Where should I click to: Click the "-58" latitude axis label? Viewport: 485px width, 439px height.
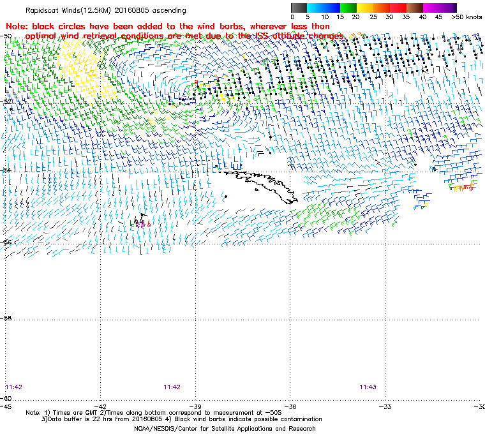click(6, 318)
